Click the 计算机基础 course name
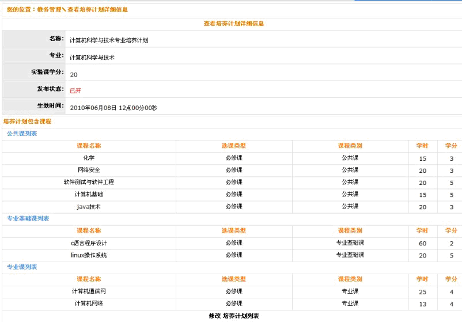This screenshot has width=462, height=322. click(89, 194)
